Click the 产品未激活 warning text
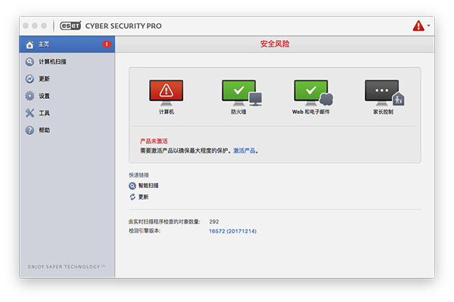This screenshot has height=302, width=454. [154, 140]
